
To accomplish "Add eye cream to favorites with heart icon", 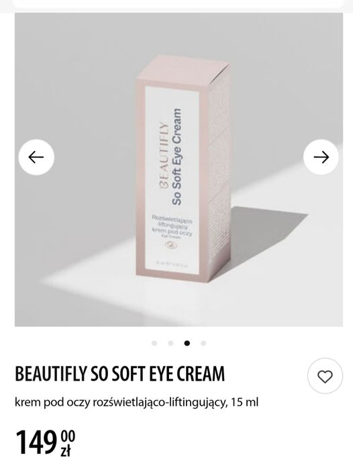I will tap(325, 376).
